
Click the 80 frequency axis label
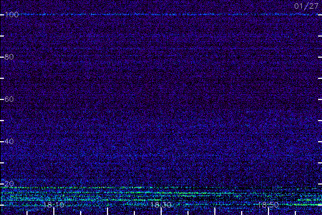[9, 57]
